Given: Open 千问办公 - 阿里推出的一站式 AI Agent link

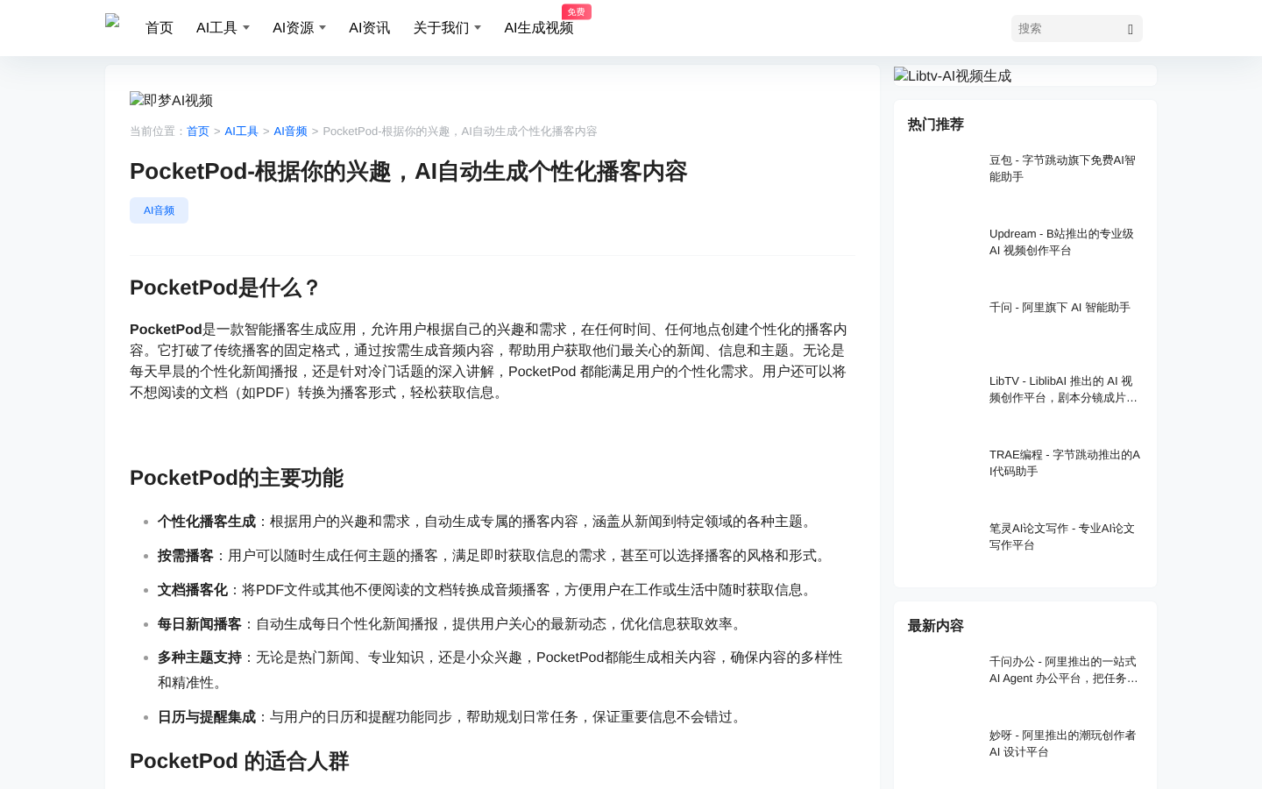Looking at the screenshot, I should tap(1065, 670).
